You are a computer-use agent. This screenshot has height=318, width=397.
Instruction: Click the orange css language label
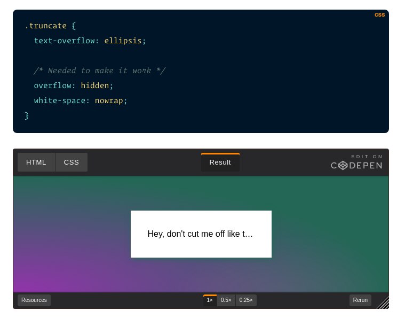click(x=379, y=15)
